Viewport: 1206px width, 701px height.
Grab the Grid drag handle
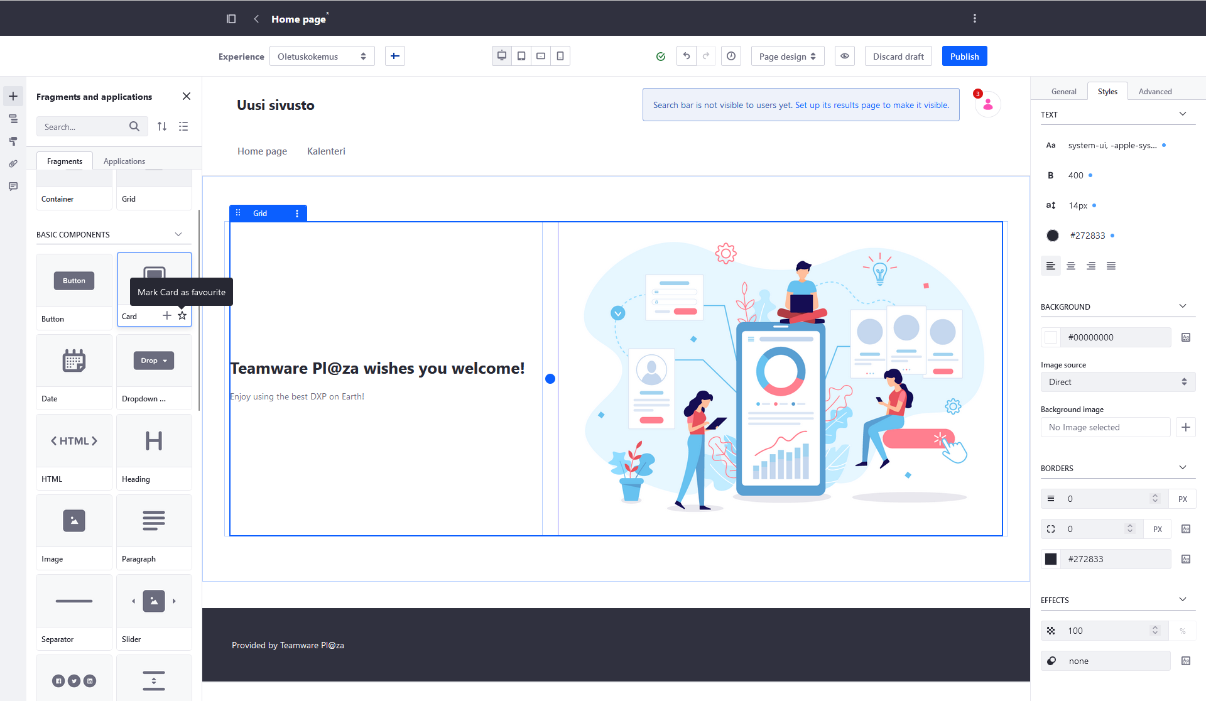[x=238, y=213]
